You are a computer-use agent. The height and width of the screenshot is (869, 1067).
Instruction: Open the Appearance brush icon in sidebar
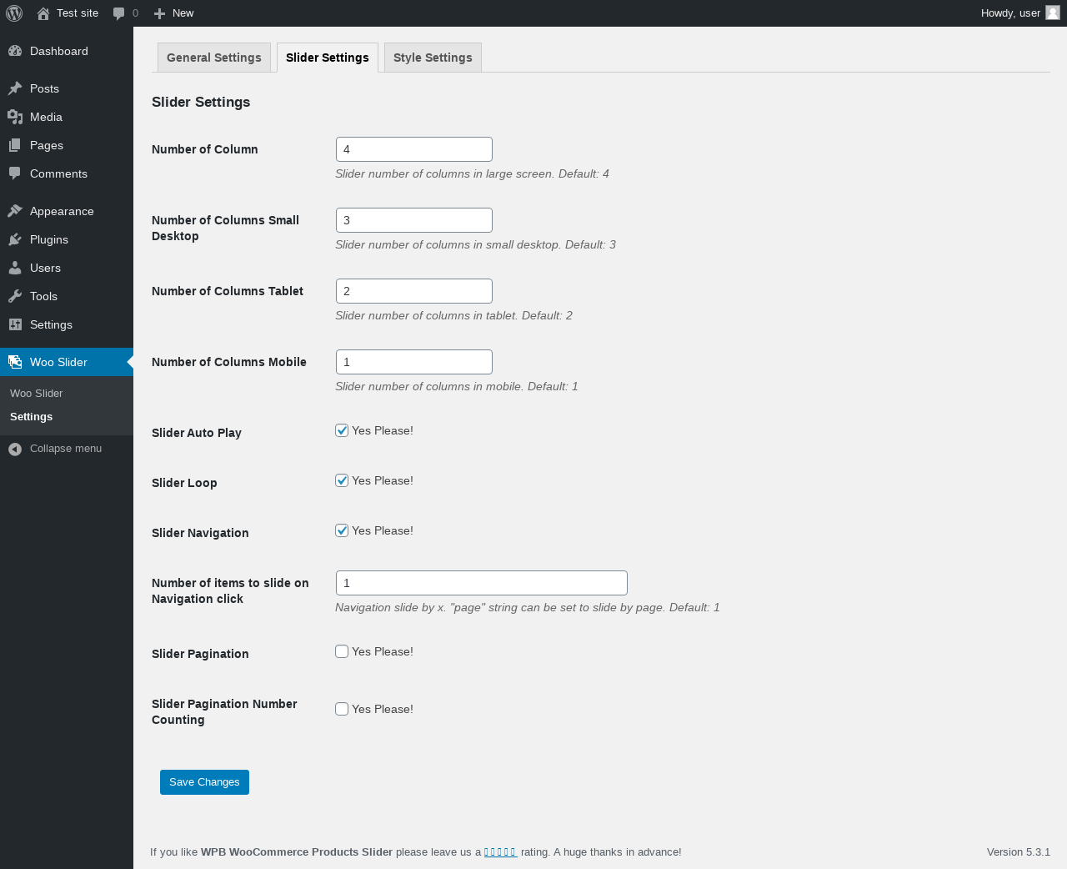pos(15,211)
